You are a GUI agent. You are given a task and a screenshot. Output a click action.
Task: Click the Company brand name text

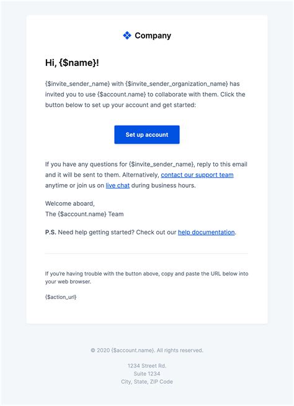pyautogui.click(x=153, y=35)
